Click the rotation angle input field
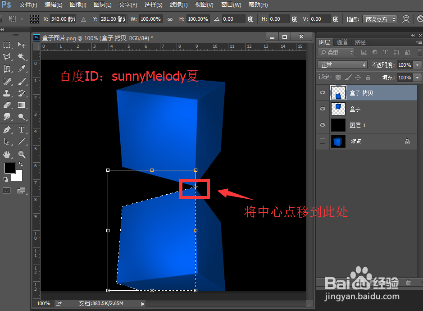Image resolution: width=423 pixels, height=311 pixels. (x=233, y=19)
